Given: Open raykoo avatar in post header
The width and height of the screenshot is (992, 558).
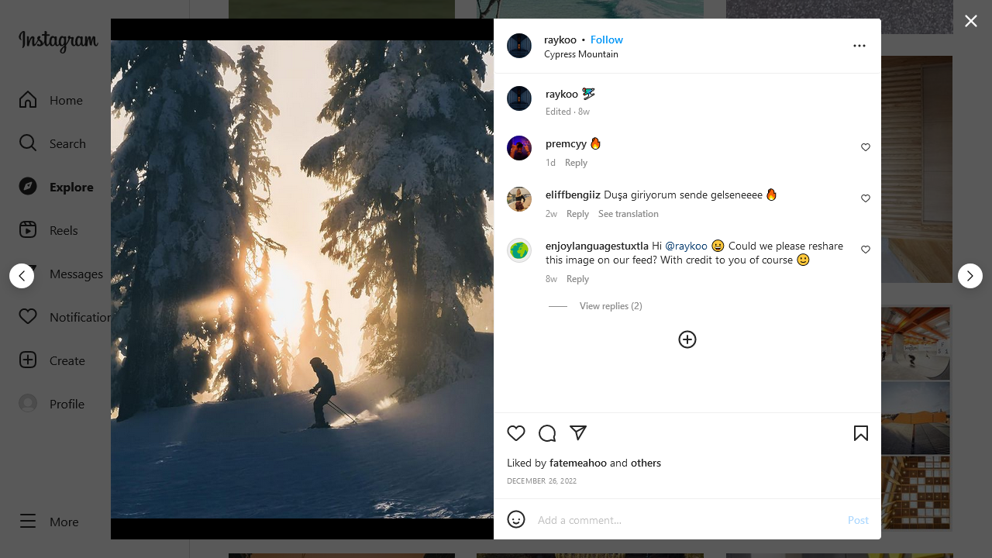Looking at the screenshot, I should (x=519, y=46).
